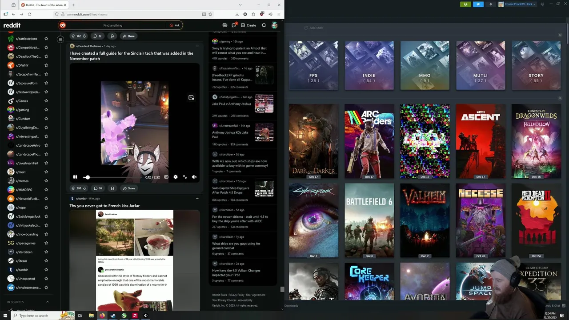Share the Sinclair tech guide post
569x320 pixels.
pos(129,188)
